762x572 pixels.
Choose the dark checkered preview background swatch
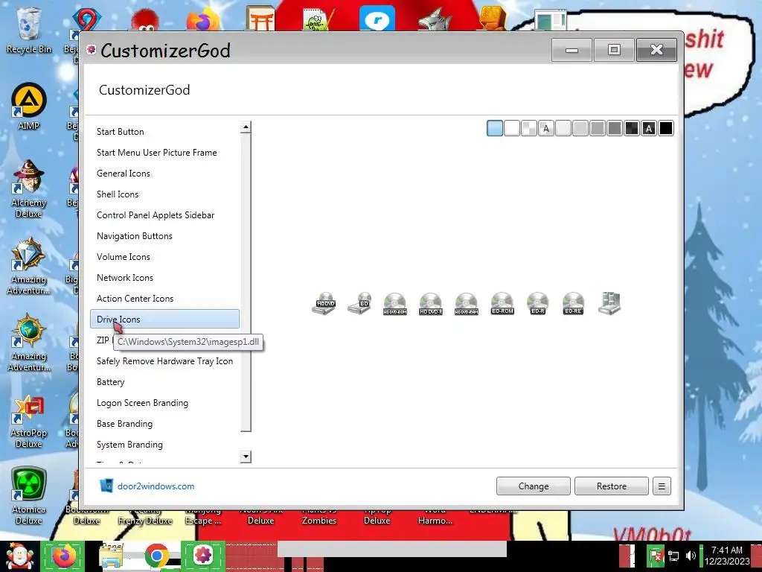pos(632,128)
